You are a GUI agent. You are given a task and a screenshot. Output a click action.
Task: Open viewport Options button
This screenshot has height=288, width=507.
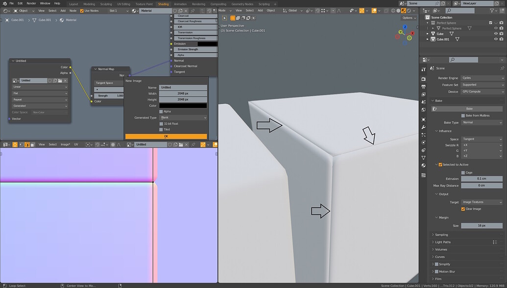[409, 18]
